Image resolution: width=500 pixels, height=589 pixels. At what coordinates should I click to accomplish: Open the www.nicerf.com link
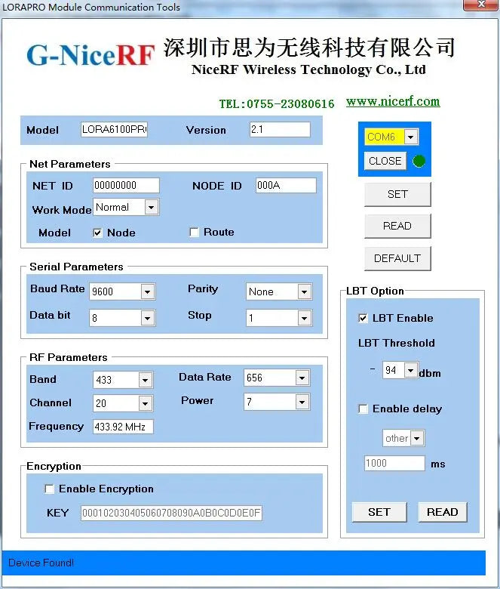coord(393,101)
